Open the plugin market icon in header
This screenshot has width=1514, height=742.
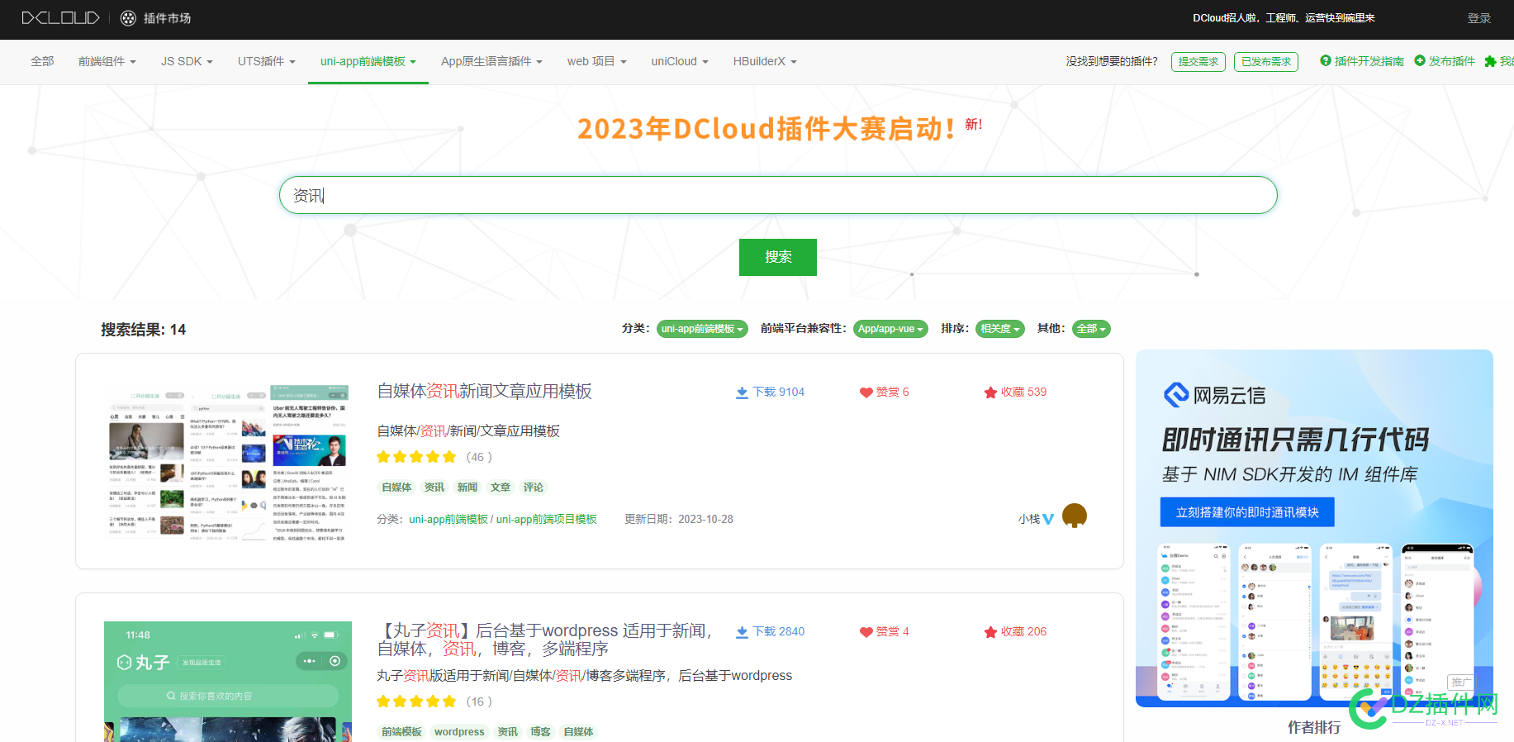coord(128,18)
